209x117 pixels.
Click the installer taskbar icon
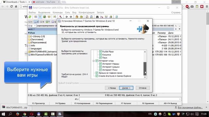pyautogui.click(x=60, y=114)
